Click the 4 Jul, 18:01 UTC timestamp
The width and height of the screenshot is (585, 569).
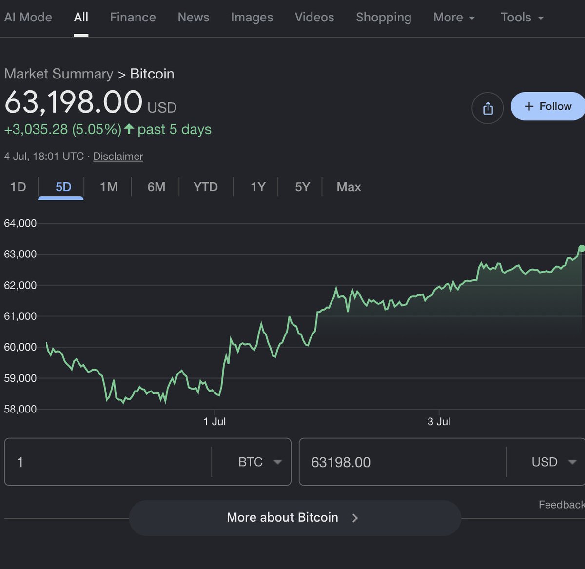coord(44,157)
